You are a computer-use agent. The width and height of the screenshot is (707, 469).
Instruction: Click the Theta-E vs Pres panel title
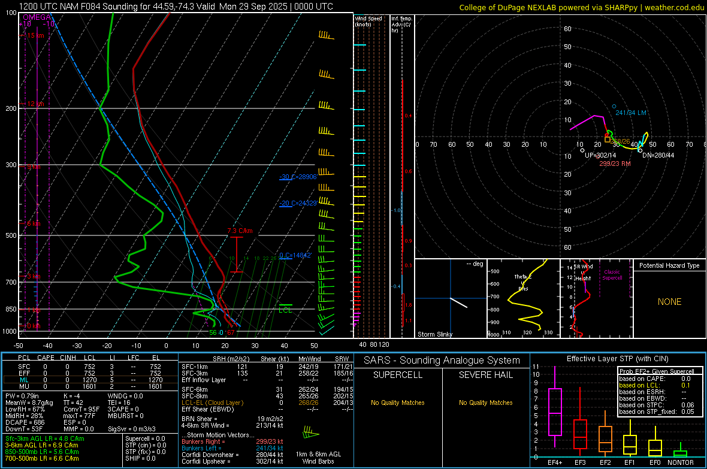pyautogui.click(x=523, y=282)
